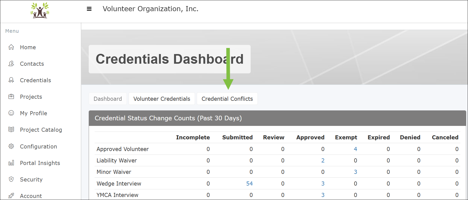Click the Volunteer Organization, Inc. title
Image resolution: width=468 pixels, height=200 pixels.
150,9
